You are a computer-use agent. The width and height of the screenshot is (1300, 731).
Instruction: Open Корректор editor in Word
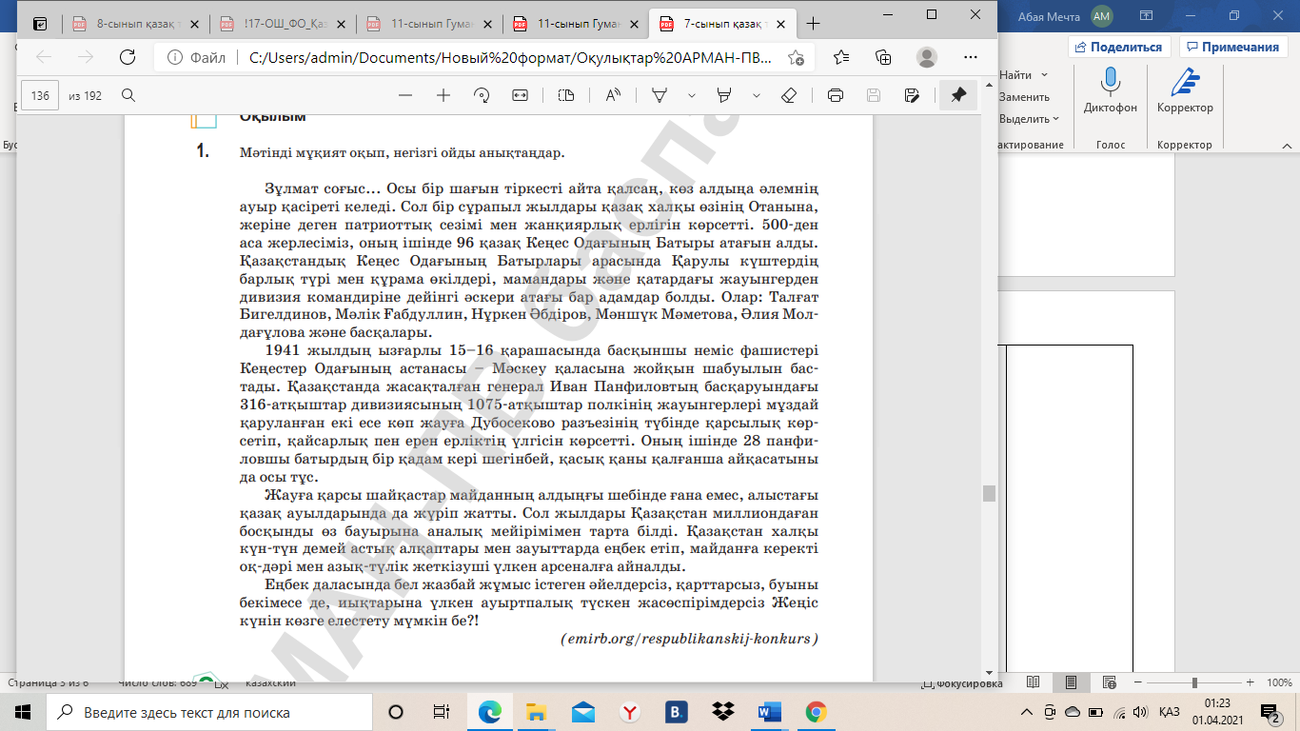(x=1185, y=92)
